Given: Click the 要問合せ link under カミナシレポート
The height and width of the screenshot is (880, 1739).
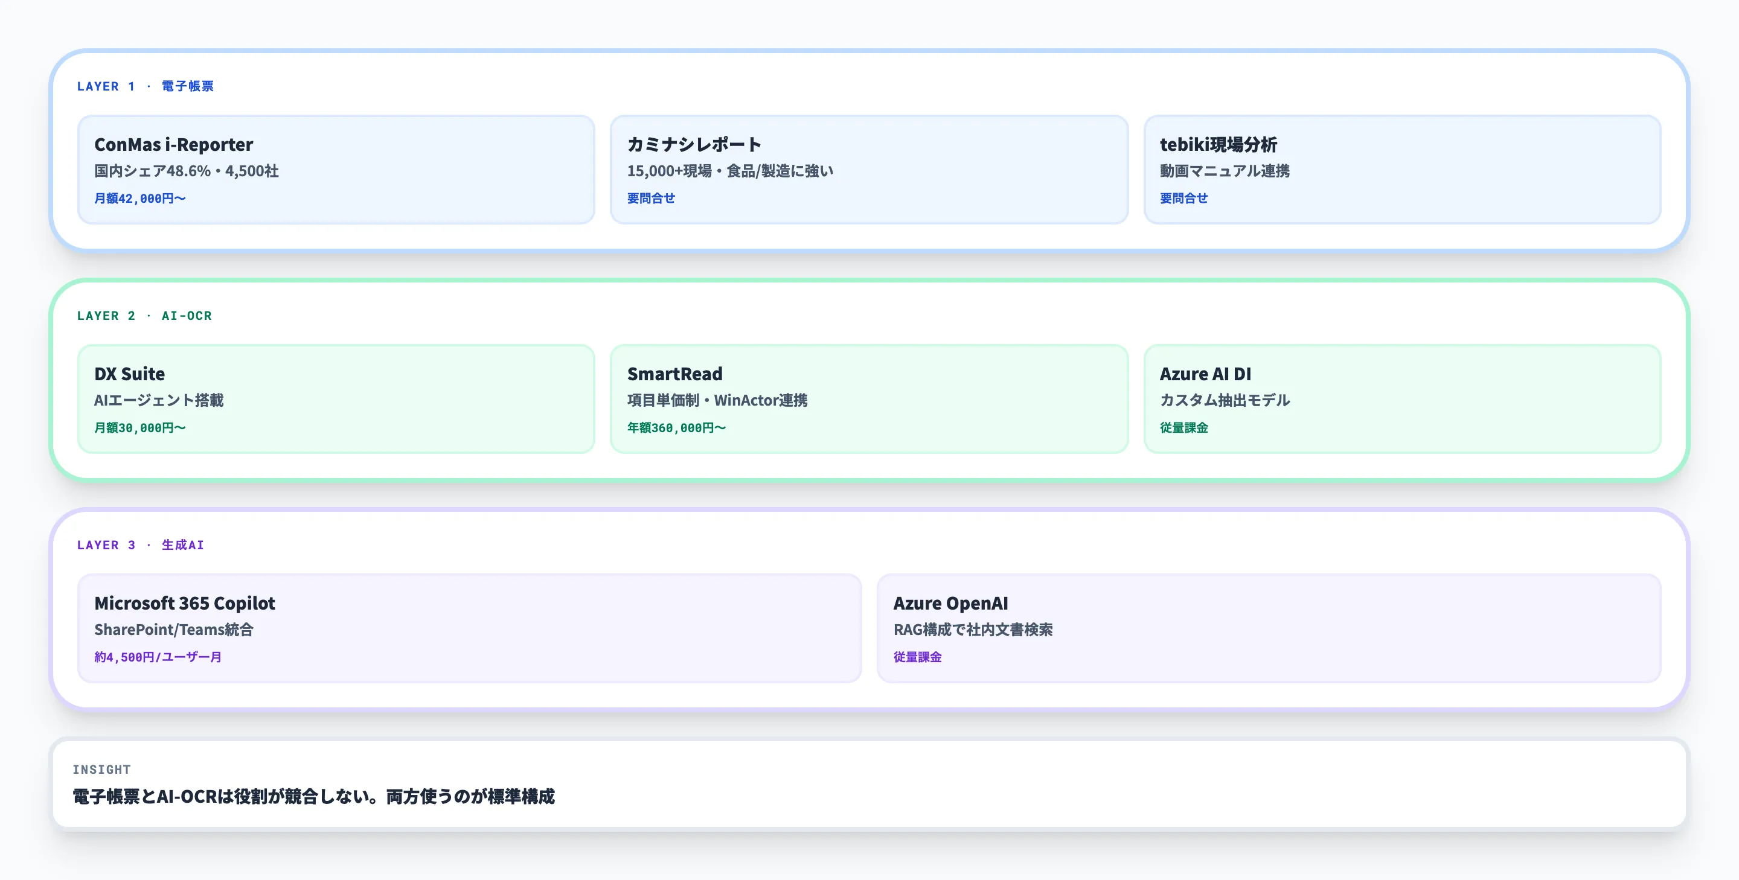Looking at the screenshot, I should (x=650, y=198).
